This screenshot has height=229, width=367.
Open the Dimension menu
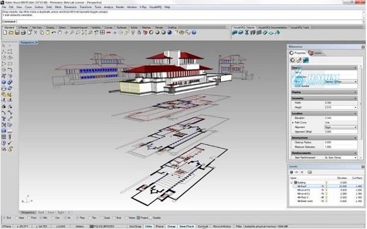tap(70, 7)
